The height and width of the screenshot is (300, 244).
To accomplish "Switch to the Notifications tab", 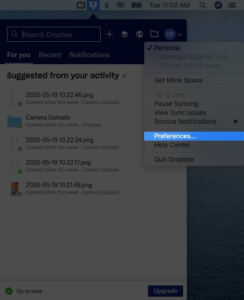I will point(89,55).
